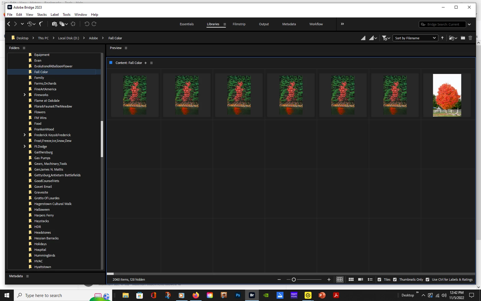Open the Preview panel menu icon
This screenshot has width=481, height=301.
point(126,48)
